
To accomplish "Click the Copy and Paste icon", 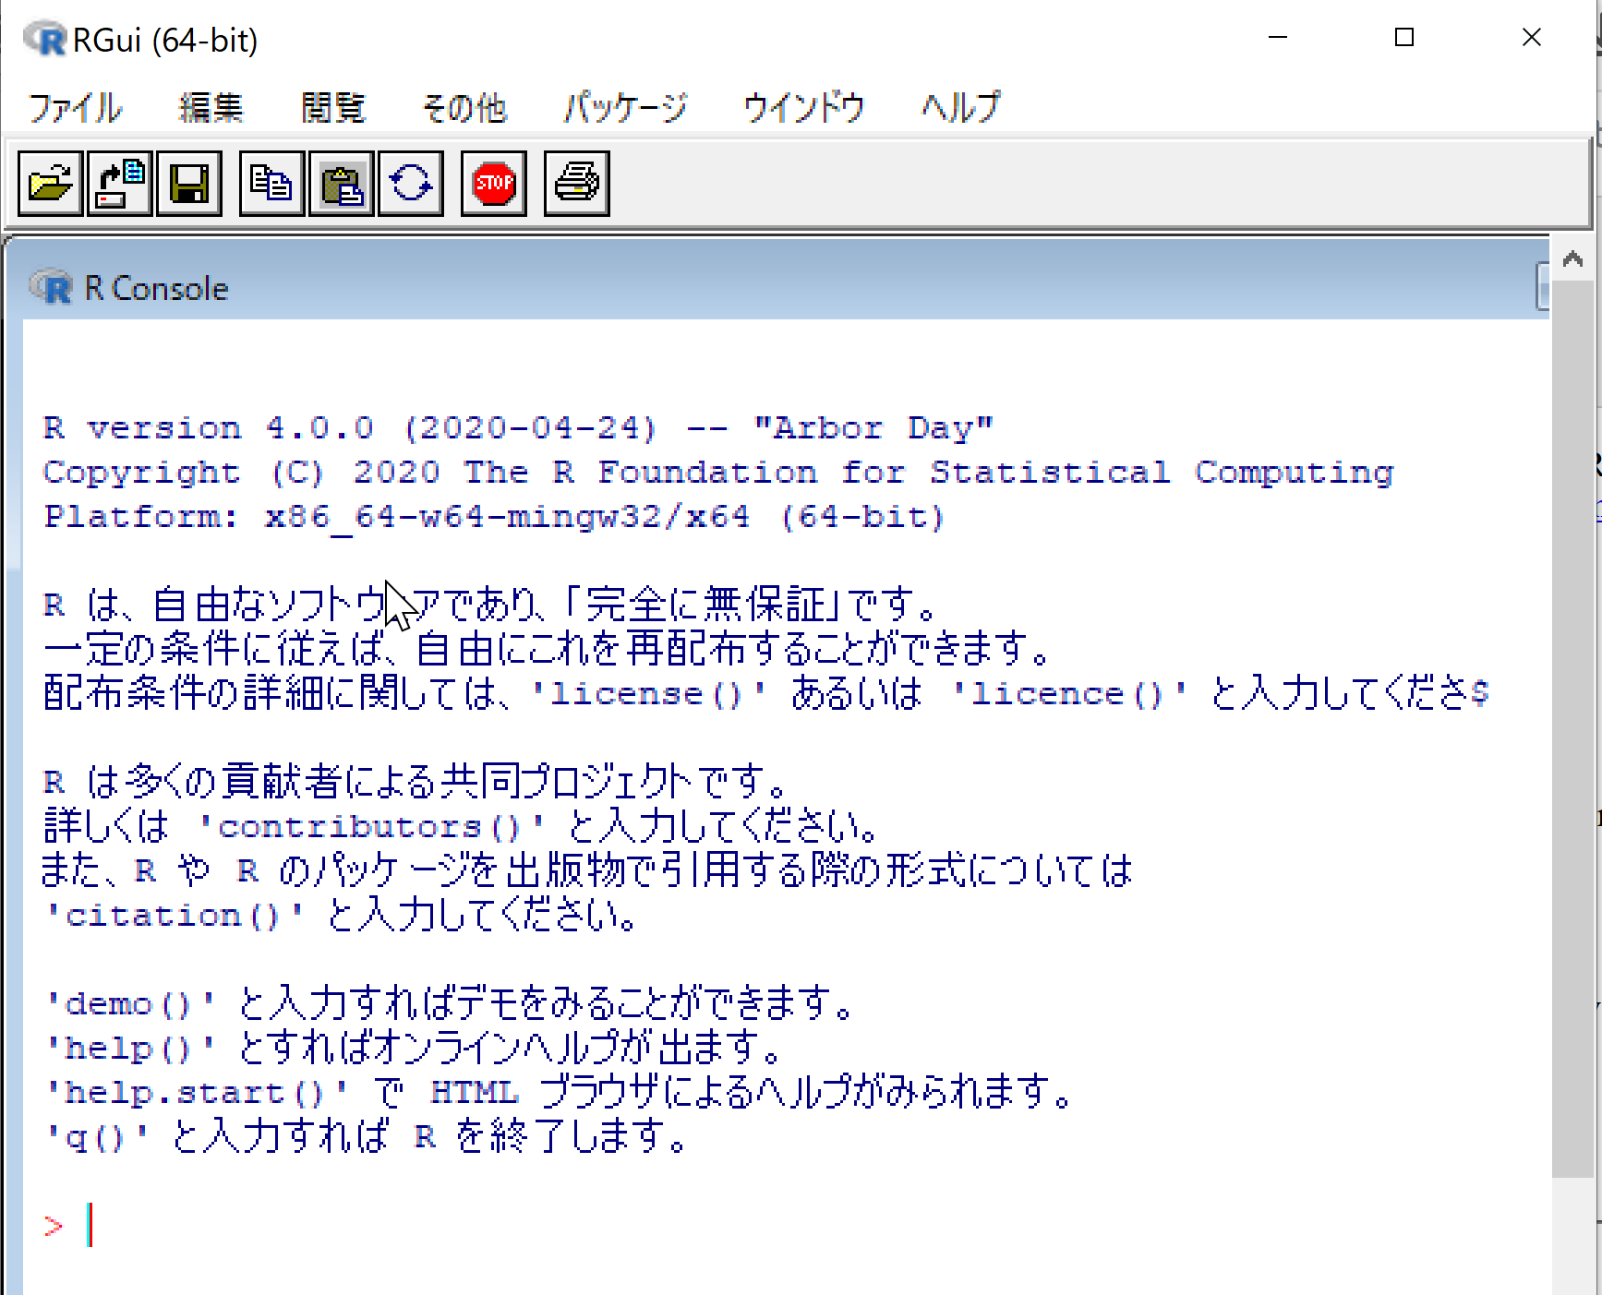I will (x=411, y=184).
